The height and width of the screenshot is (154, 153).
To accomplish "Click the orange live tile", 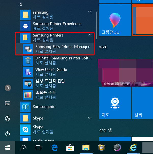I will coord(143,20).
